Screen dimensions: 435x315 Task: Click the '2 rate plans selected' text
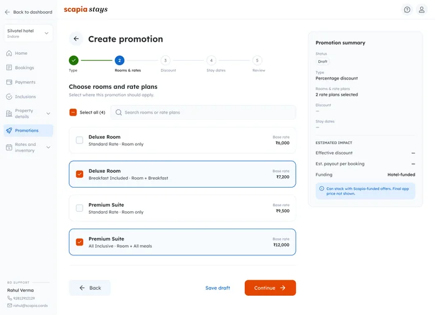point(337,94)
